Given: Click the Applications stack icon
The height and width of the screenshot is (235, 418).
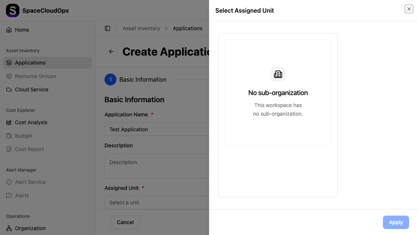Looking at the screenshot, I should click(x=9, y=63).
